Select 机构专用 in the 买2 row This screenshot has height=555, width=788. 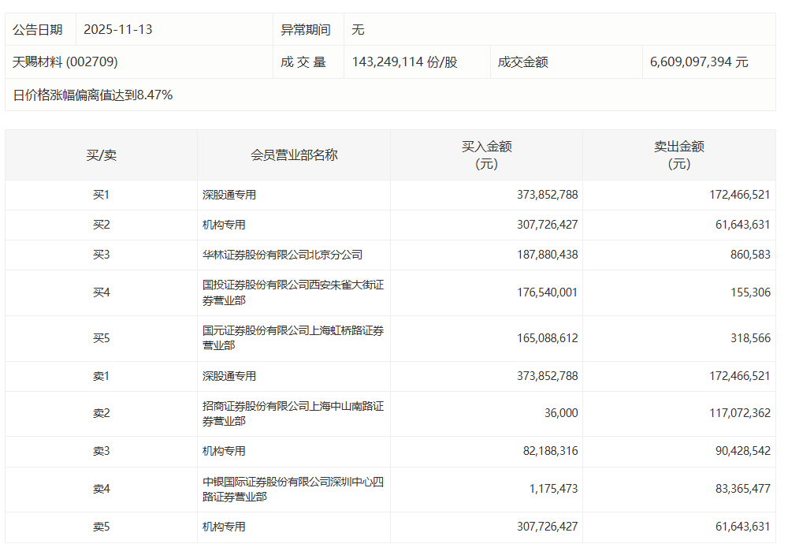point(224,225)
